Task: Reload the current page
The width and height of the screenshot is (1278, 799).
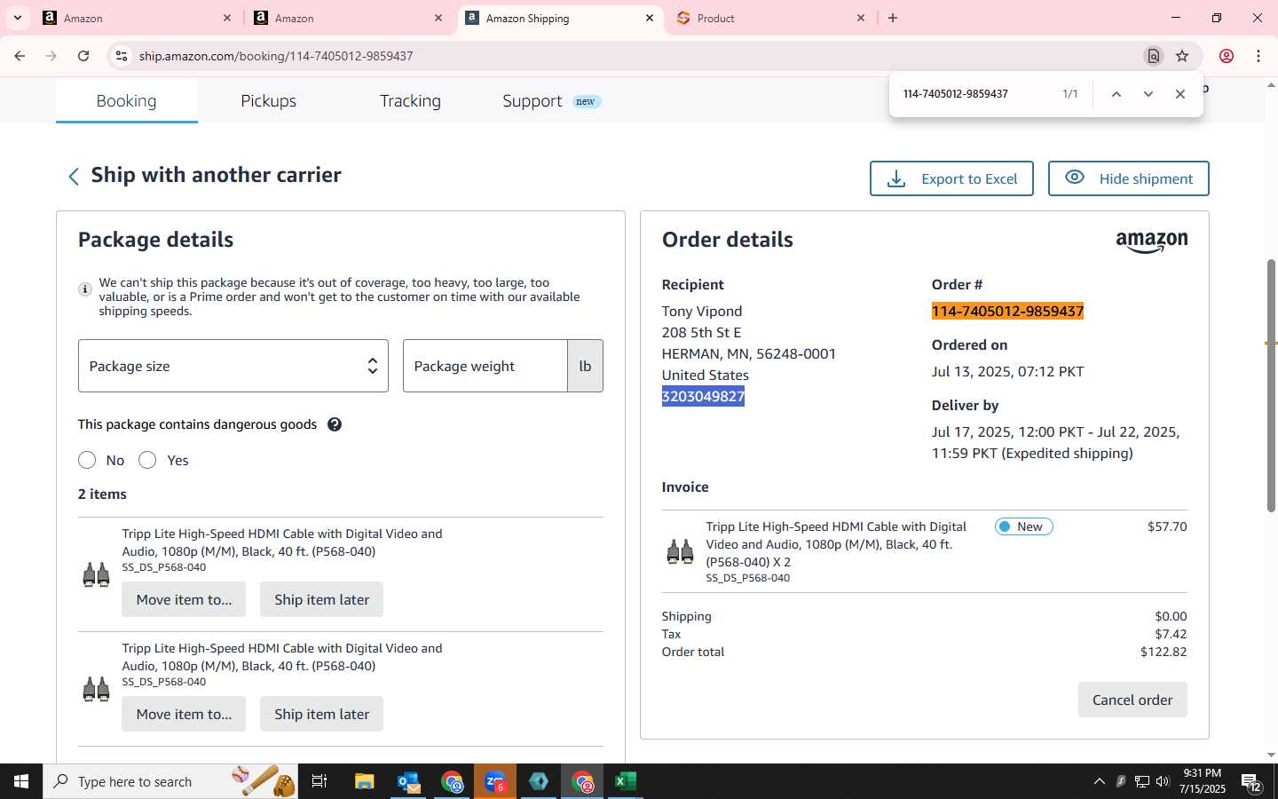Action: tap(83, 56)
